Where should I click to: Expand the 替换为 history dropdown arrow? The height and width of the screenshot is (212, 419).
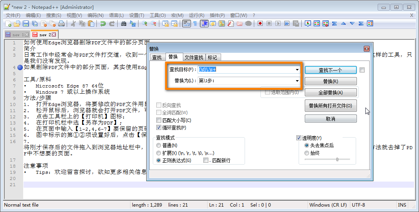[297, 81]
